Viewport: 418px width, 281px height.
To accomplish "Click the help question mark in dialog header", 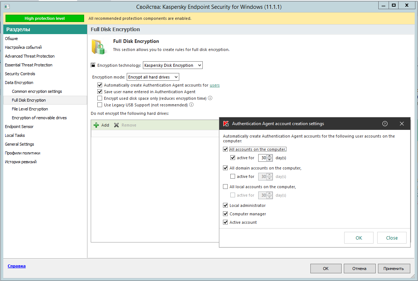I will pos(385,124).
